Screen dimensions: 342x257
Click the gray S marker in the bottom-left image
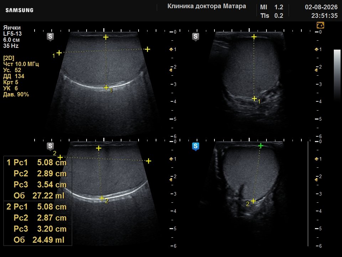(x=50, y=146)
